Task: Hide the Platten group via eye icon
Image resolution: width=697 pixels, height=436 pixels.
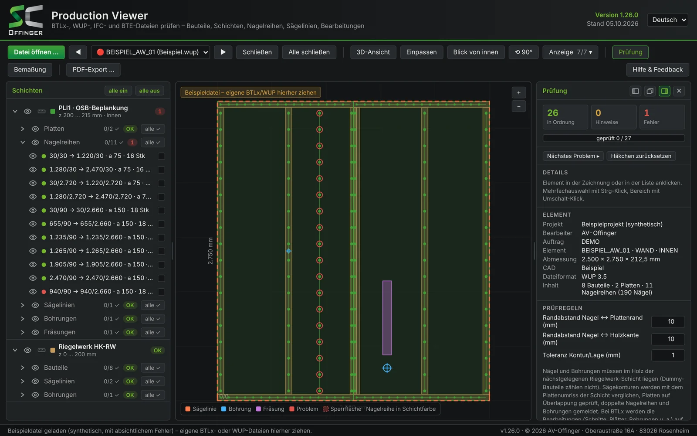Action: [x=35, y=129]
